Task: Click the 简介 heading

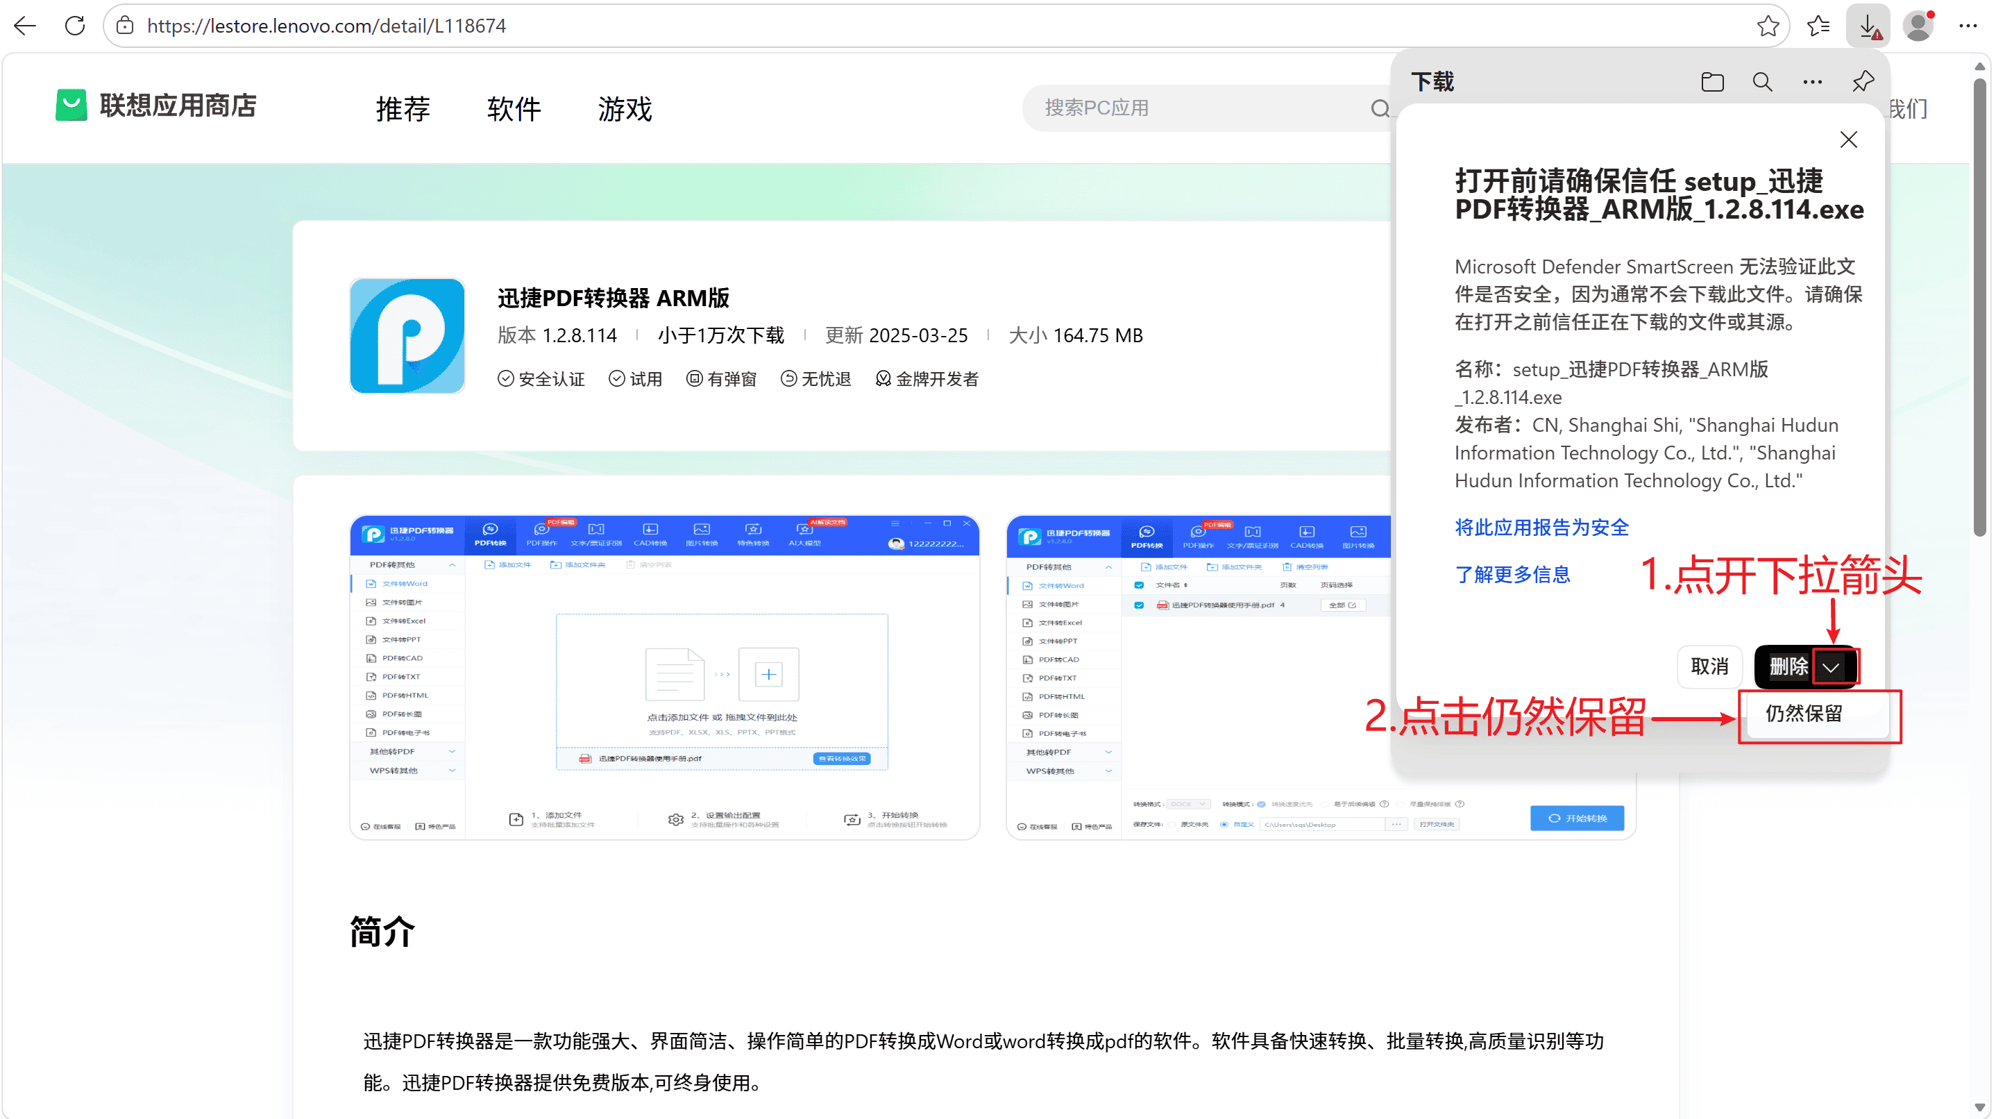Action: (x=382, y=932)
